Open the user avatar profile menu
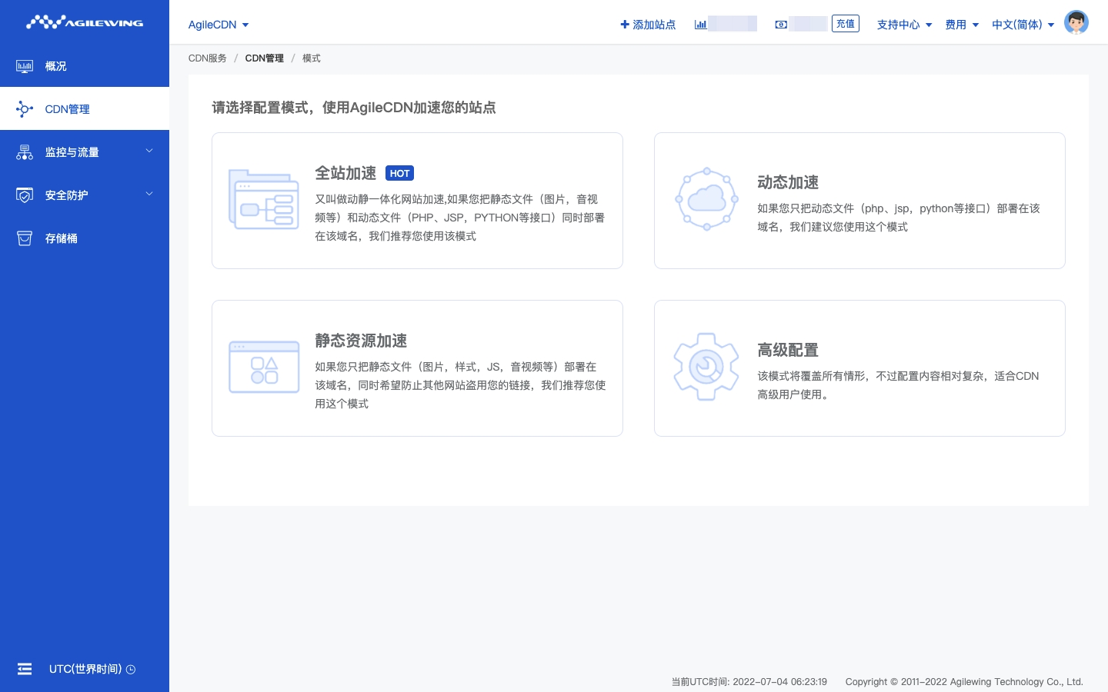The width and height of the screenshot is (1108, 692). pyautogui.click(x=1076, y=23)
